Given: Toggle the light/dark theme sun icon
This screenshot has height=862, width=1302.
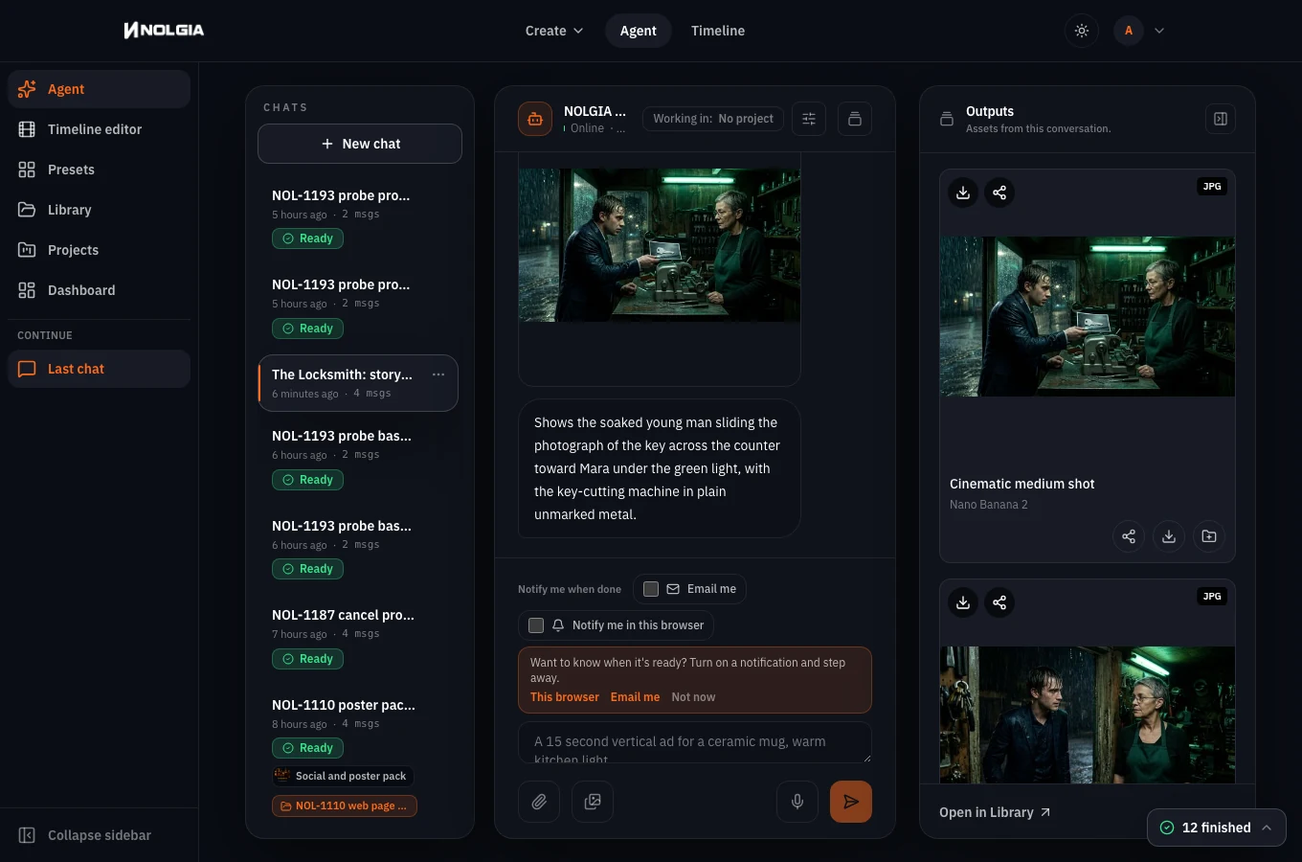Looking at the screenshot, I should (1082, 31).
